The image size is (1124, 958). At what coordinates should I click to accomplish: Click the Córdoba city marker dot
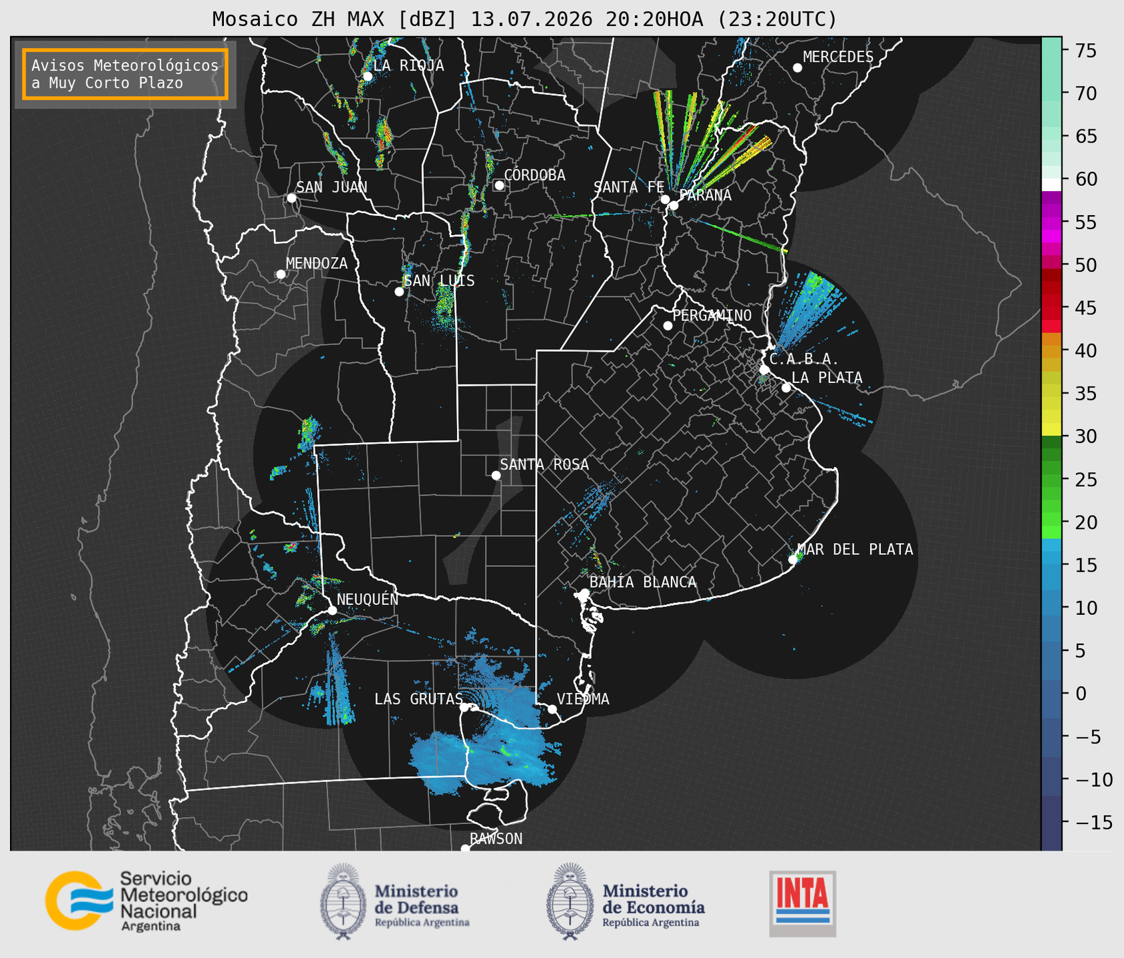499,185
